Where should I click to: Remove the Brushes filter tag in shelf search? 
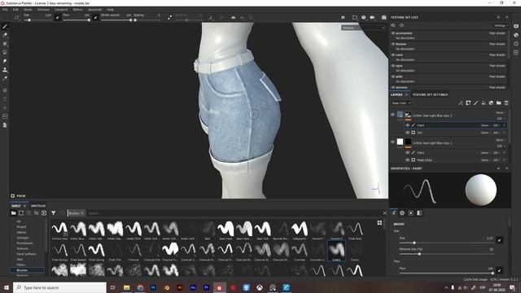pos(82,213)
